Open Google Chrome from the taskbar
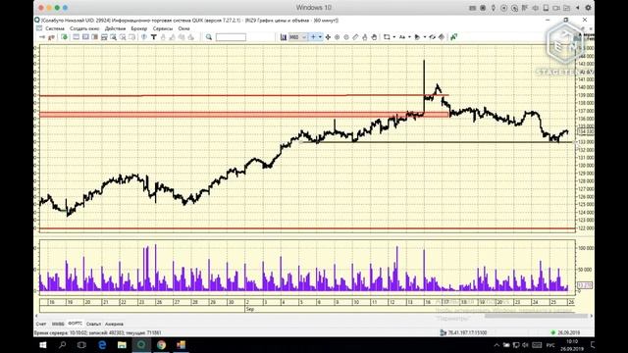 point(161,345)
